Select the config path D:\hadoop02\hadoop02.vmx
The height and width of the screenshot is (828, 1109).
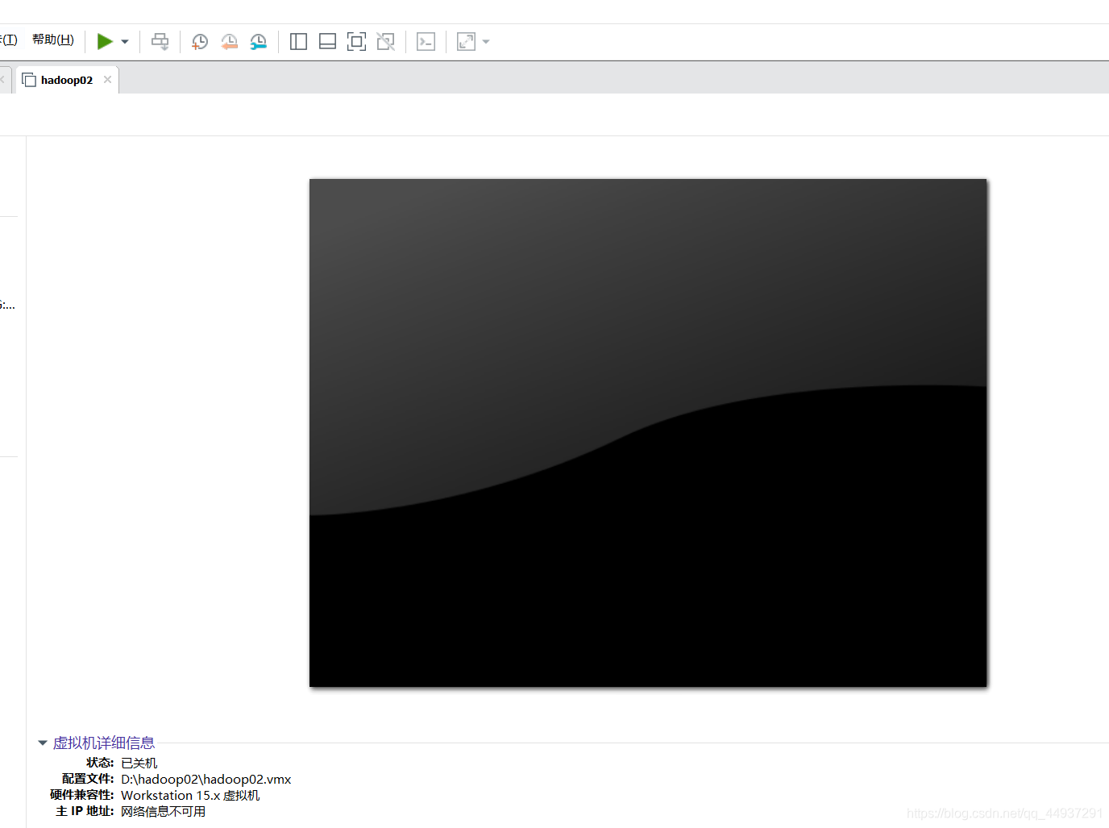point(206,779)
